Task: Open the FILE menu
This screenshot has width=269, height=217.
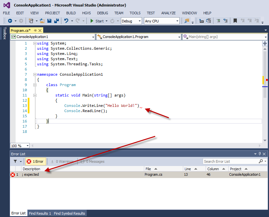Action: [6, 13]
